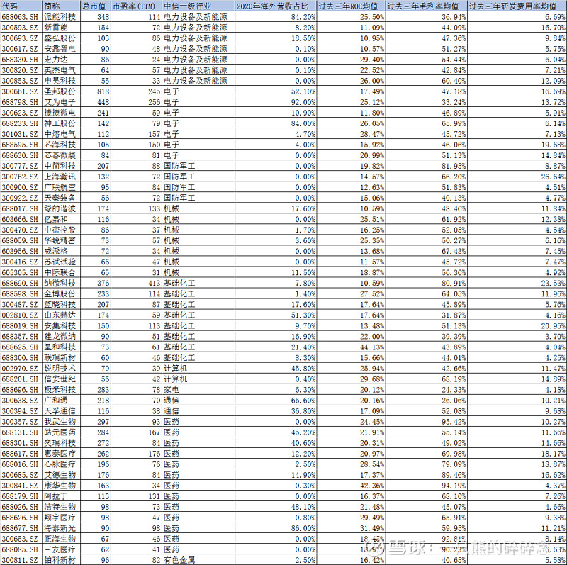Select the 联瑞新材 name cell
The image size is (567, 565).
pos(60,358)
